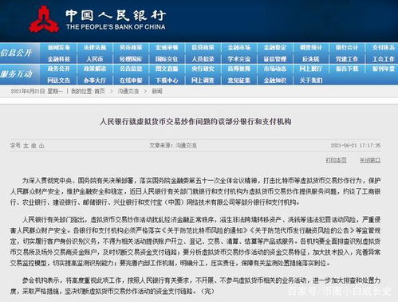The width and height of the screenshot is (398, 302).
Task: Select medium font size 中
Action: point(33,146)
